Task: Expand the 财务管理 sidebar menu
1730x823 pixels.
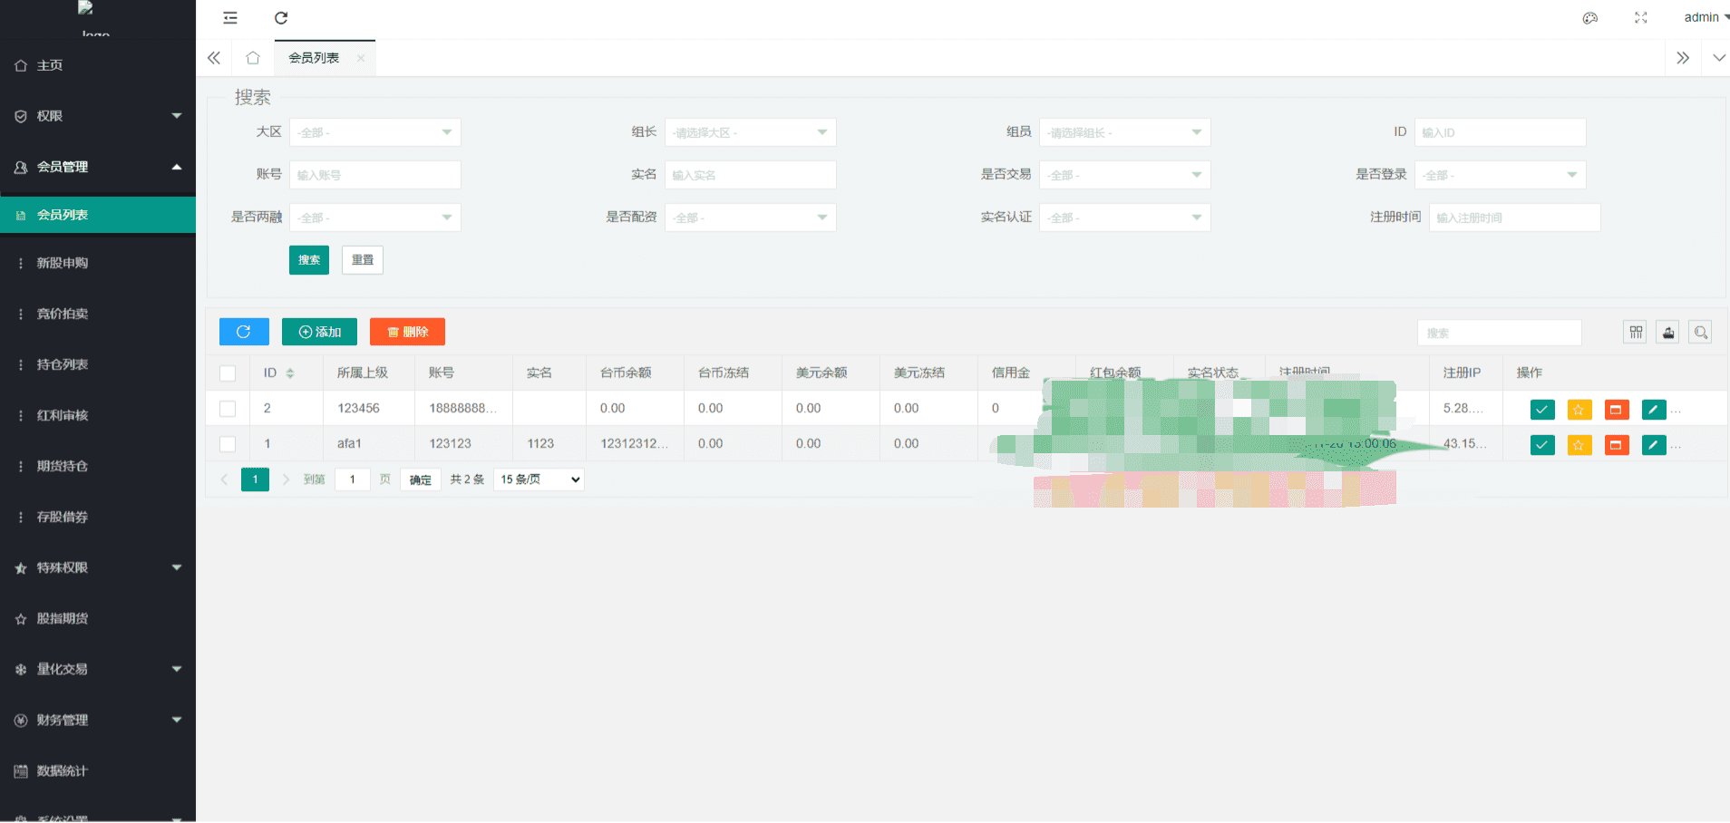Action: [x=98, y=720]
